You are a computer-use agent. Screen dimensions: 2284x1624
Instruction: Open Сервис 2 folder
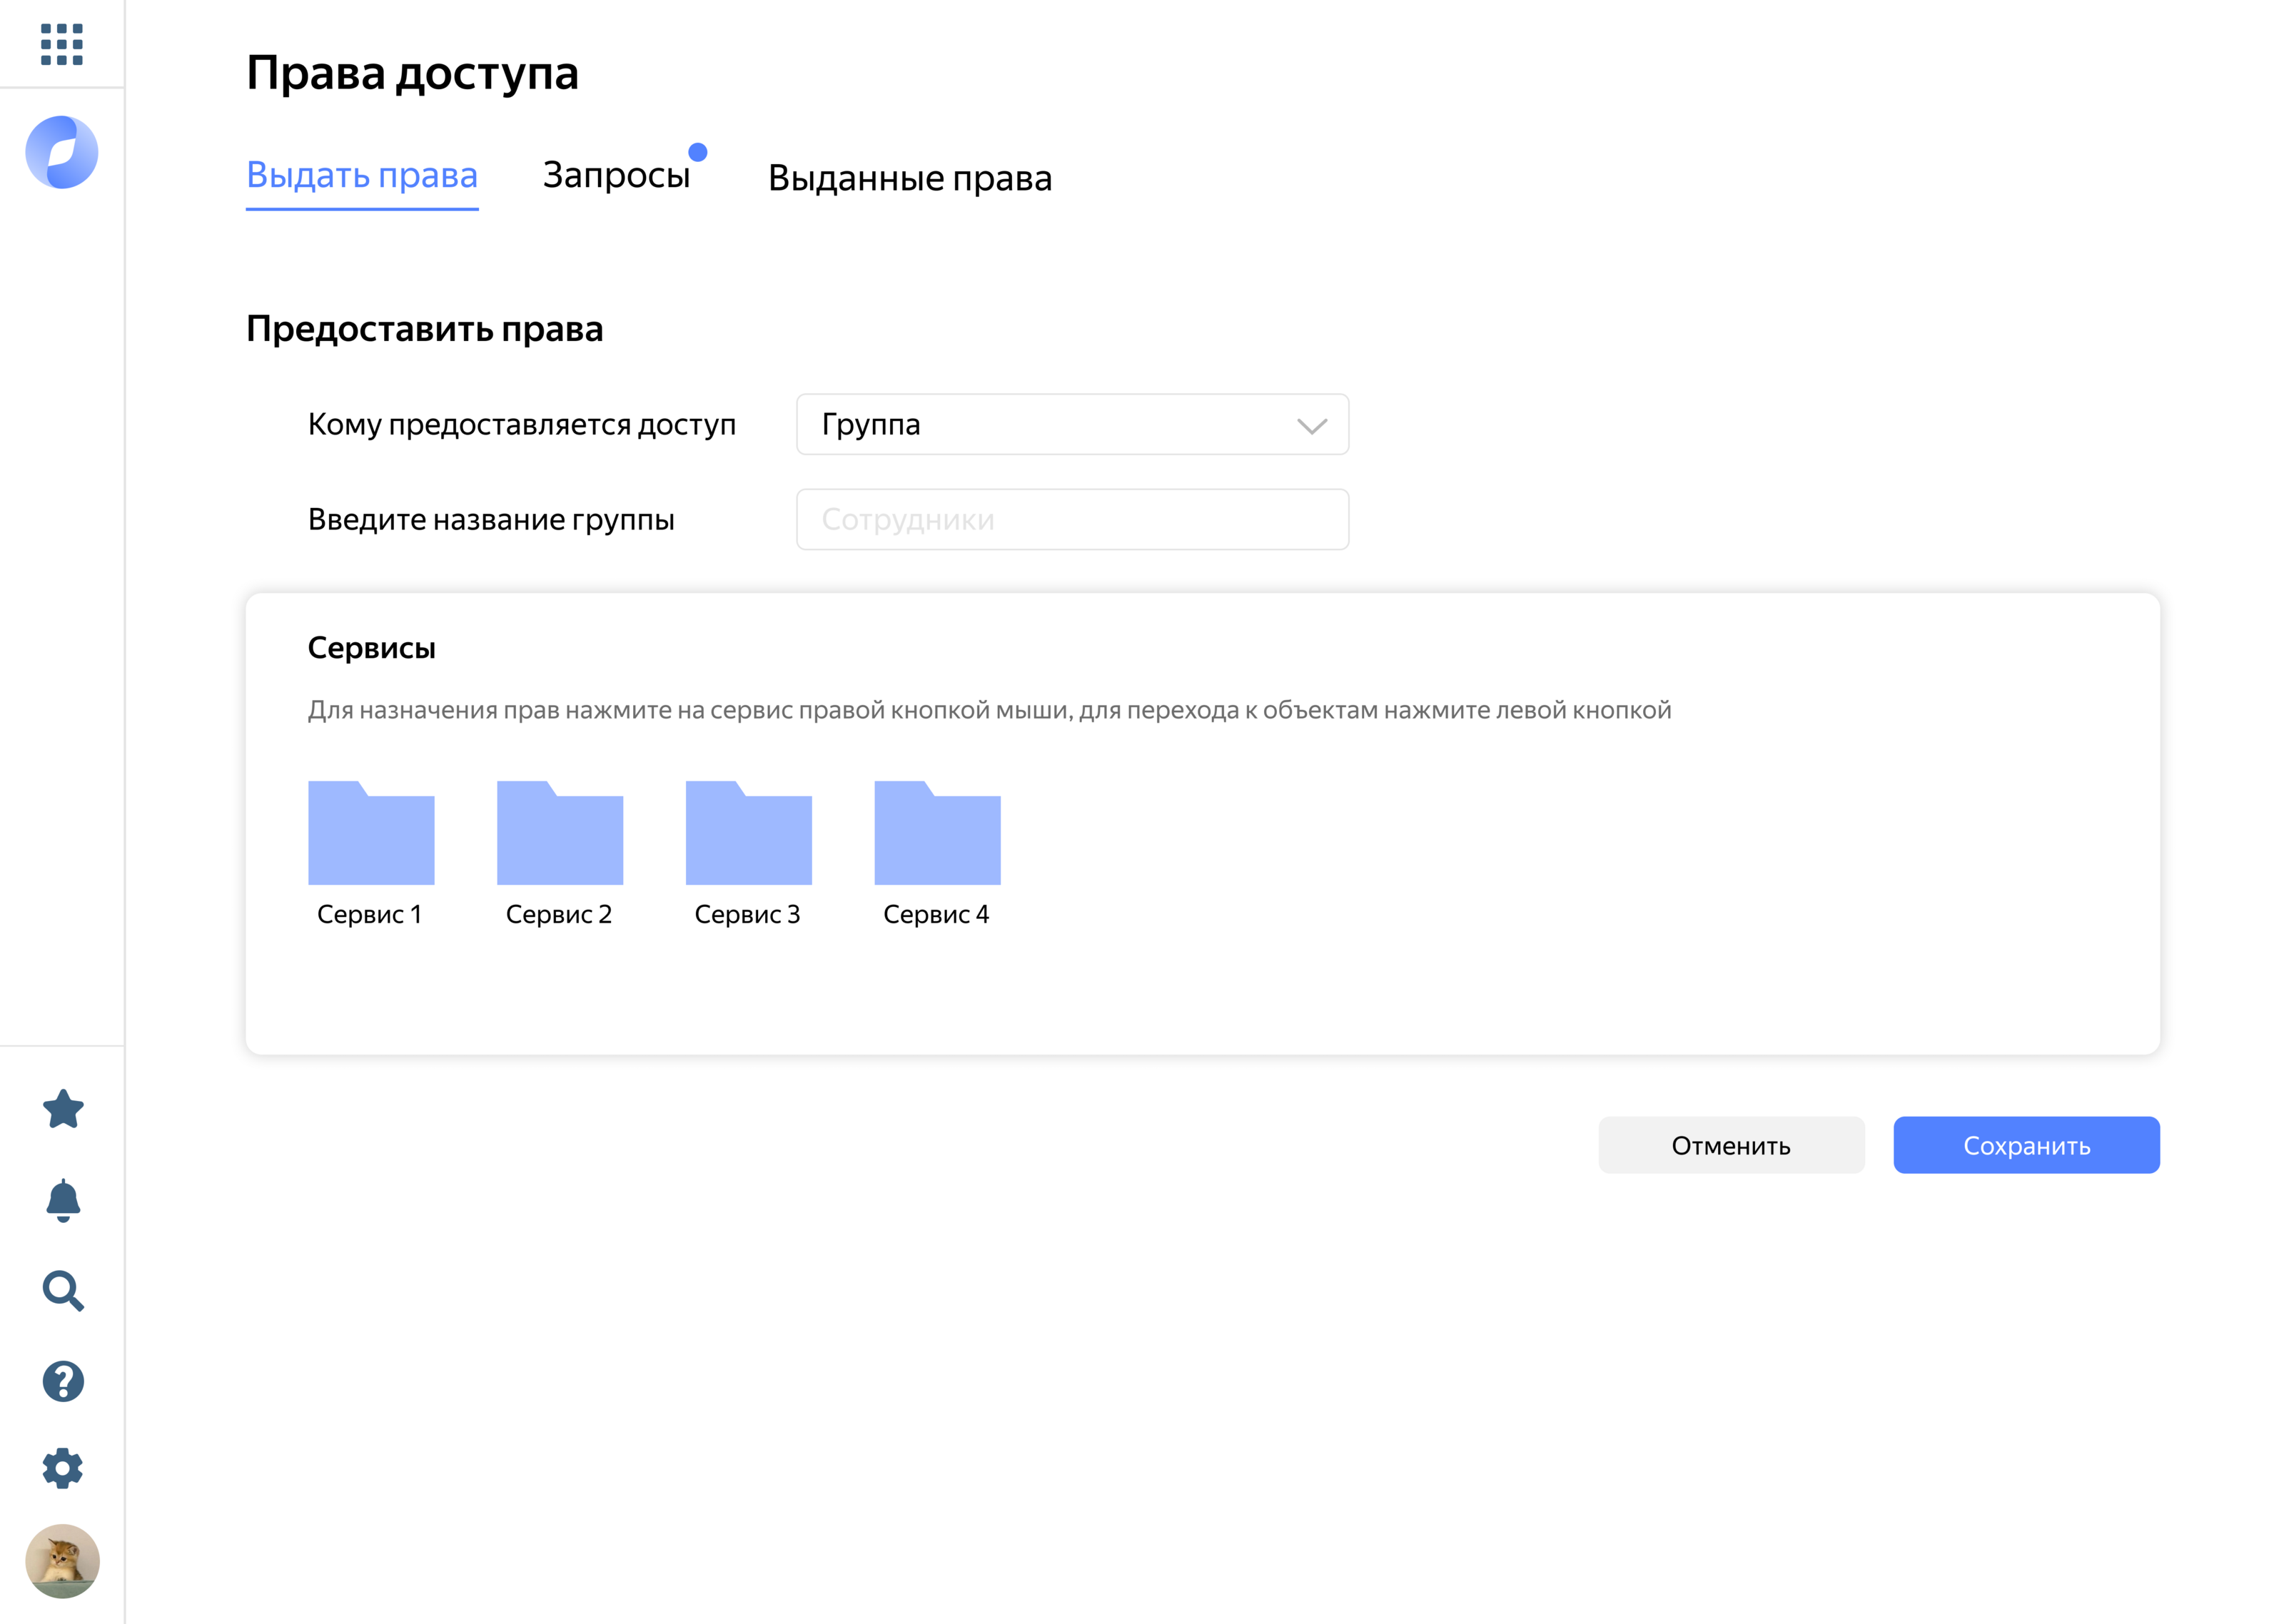click(x=560, y=834)
